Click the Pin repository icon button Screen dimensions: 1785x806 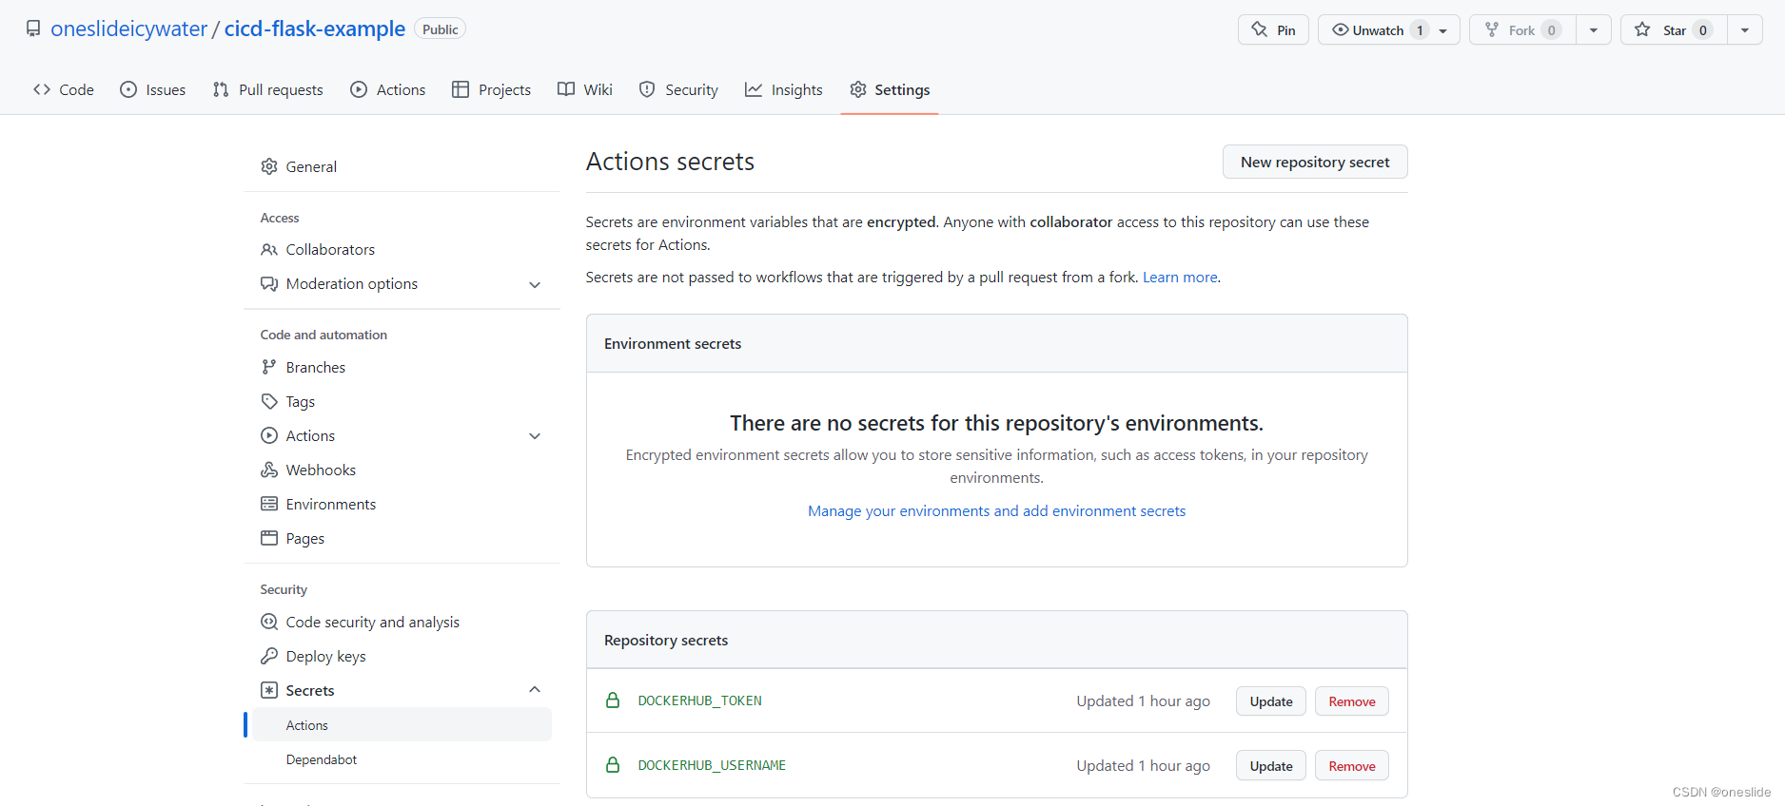(x=1260, y=29)
